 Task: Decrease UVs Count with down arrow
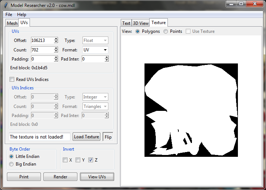56,51
